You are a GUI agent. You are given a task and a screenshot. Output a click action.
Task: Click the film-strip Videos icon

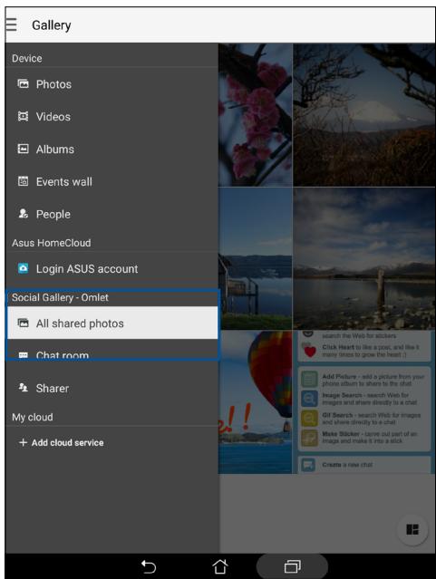[23, 116]
